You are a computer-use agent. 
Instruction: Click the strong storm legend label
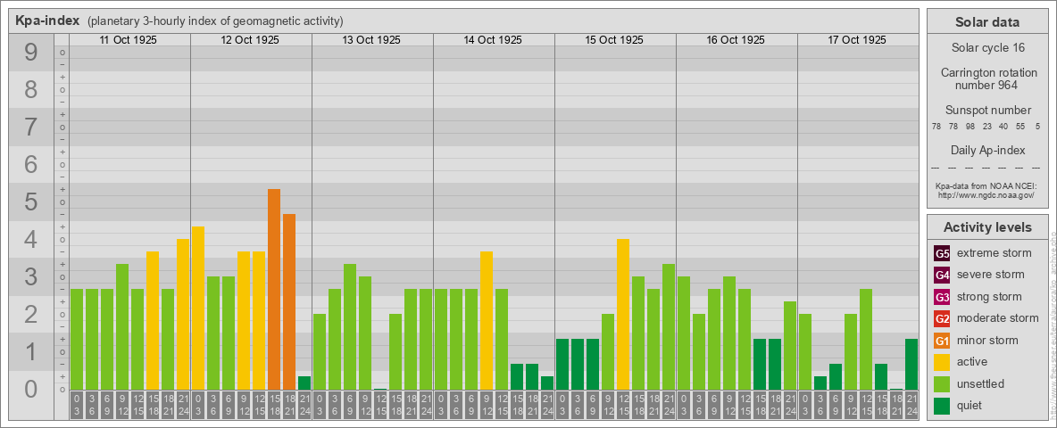pyautogui.click(x=989, y=297)
